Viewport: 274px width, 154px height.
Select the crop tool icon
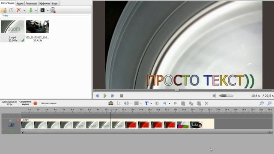(119, 104)
